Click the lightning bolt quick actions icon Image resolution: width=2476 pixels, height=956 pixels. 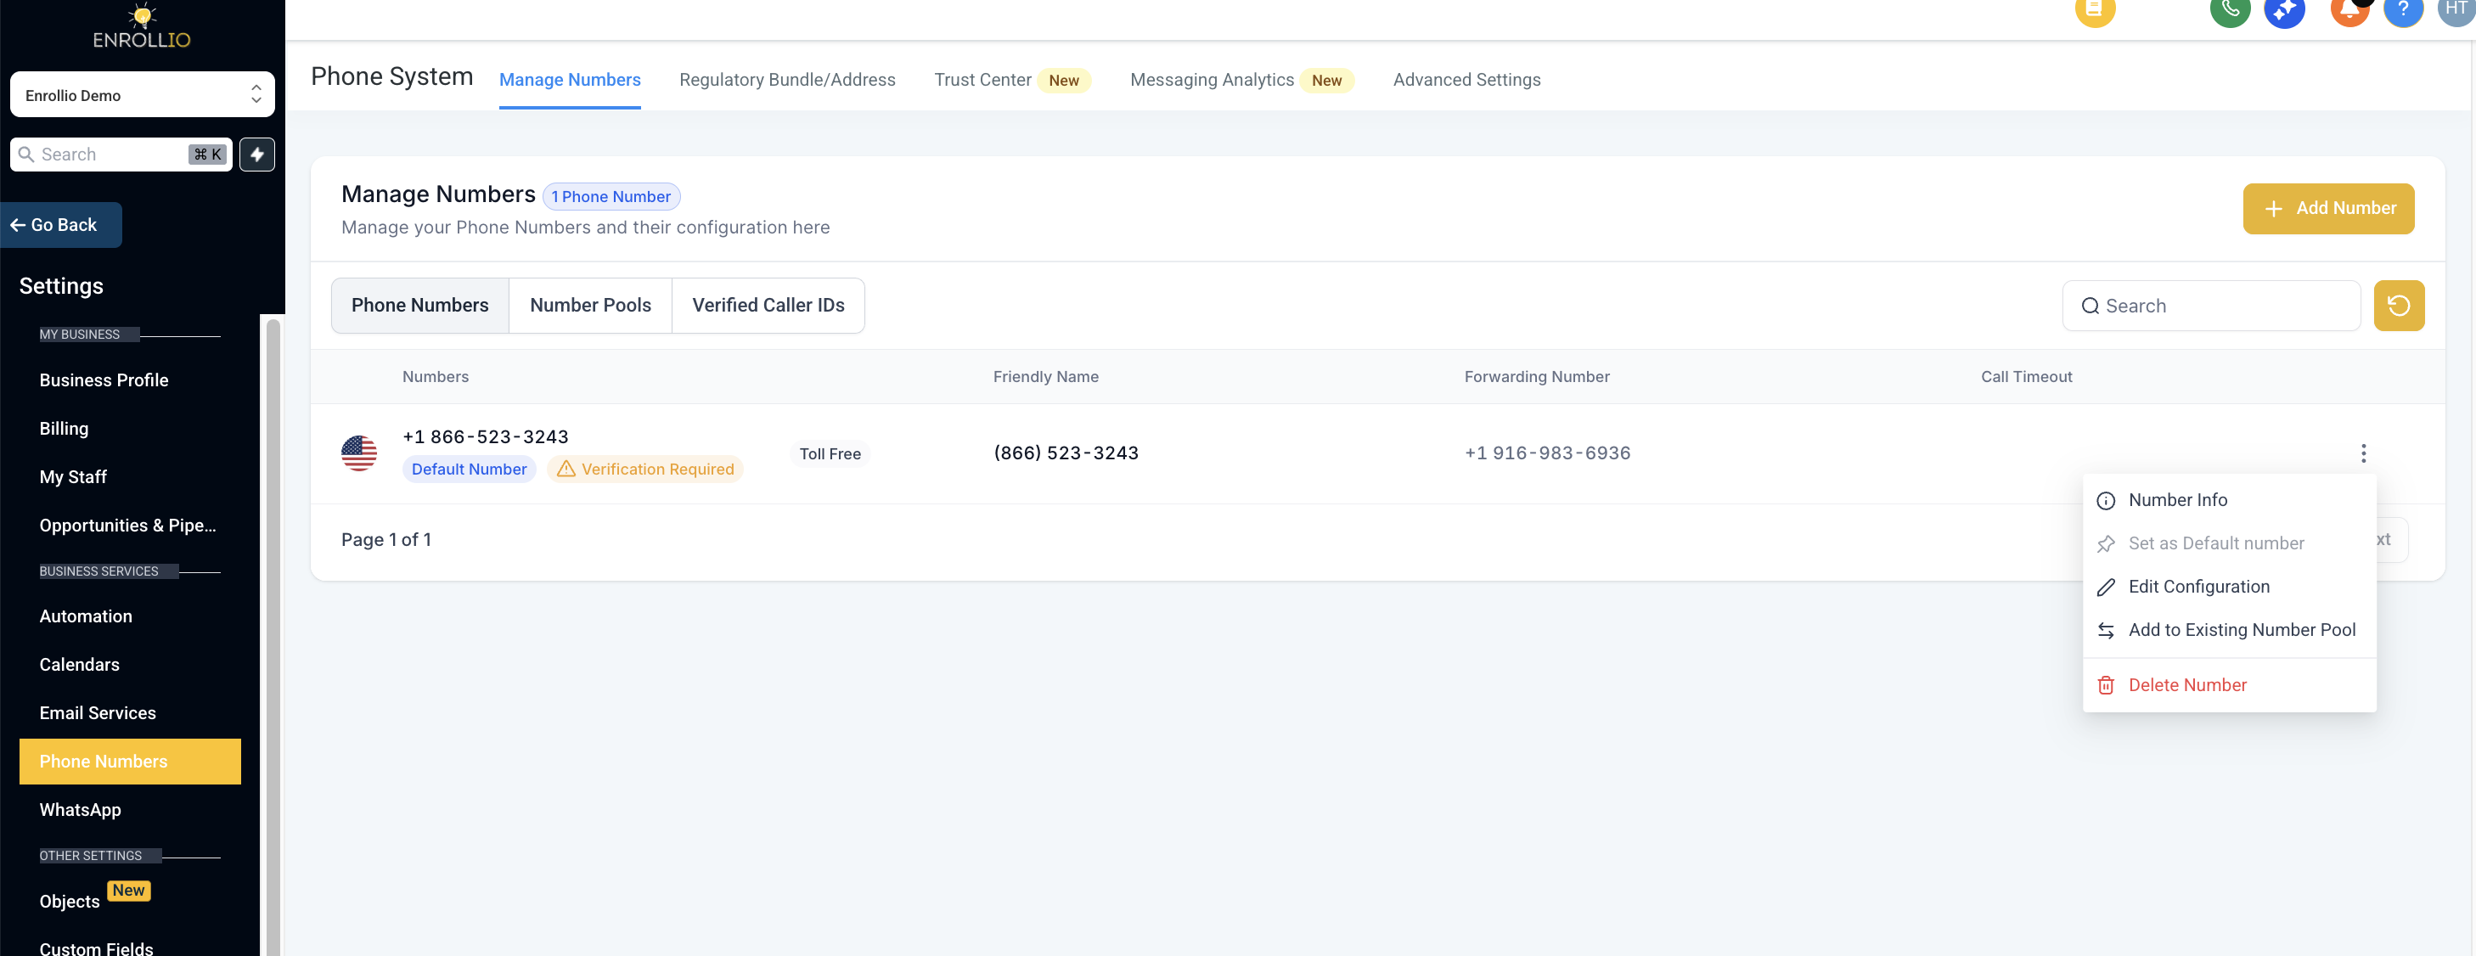pos(256,155)
